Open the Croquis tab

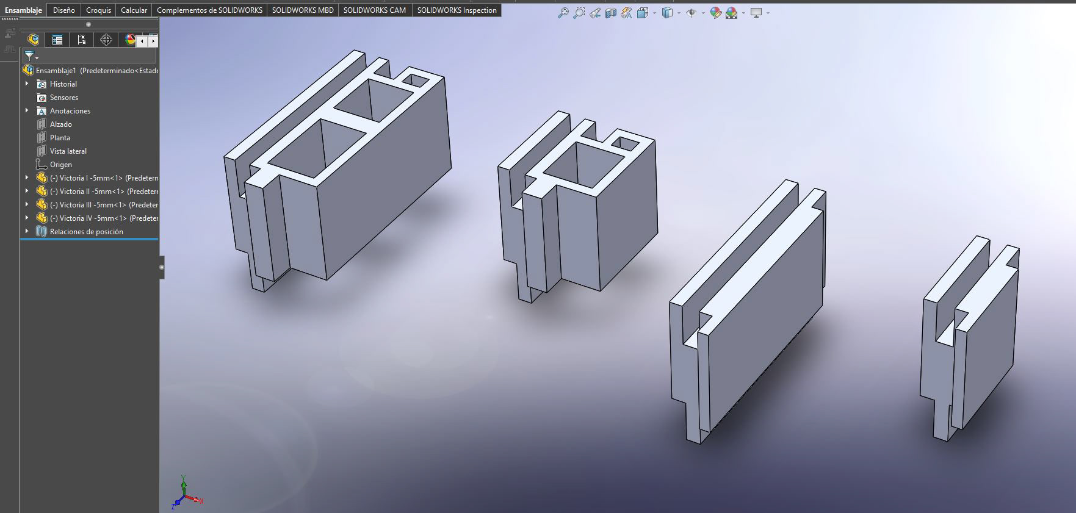coord(98,10)
